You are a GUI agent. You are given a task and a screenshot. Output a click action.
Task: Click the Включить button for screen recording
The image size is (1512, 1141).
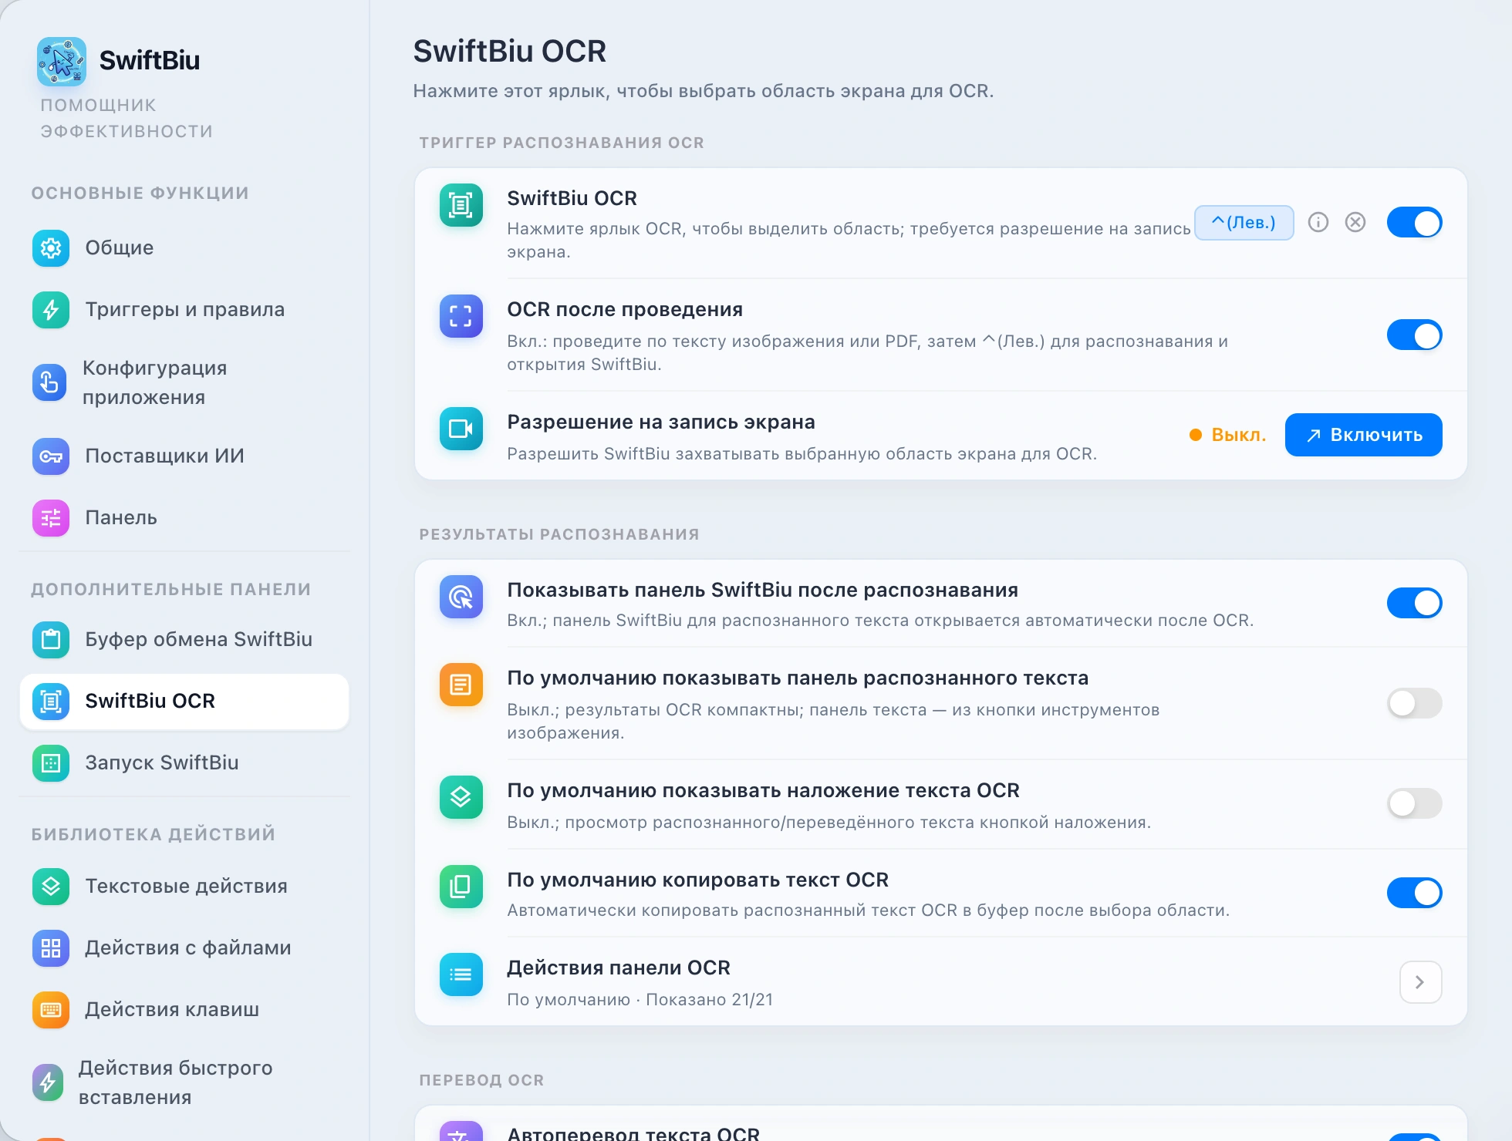[x=1364, y=435]
